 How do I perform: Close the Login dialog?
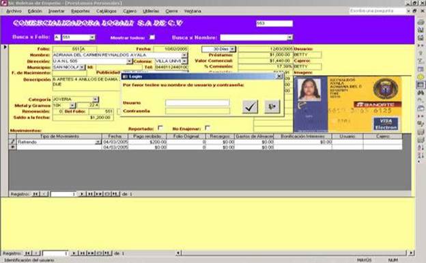click(x=280, y=77)
